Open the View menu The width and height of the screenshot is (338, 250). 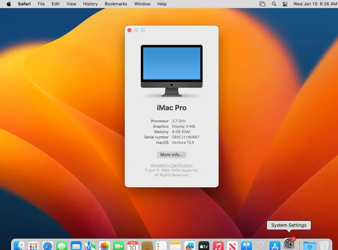coord(71,4)
